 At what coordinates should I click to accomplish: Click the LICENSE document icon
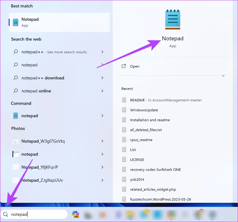[124, 160]
